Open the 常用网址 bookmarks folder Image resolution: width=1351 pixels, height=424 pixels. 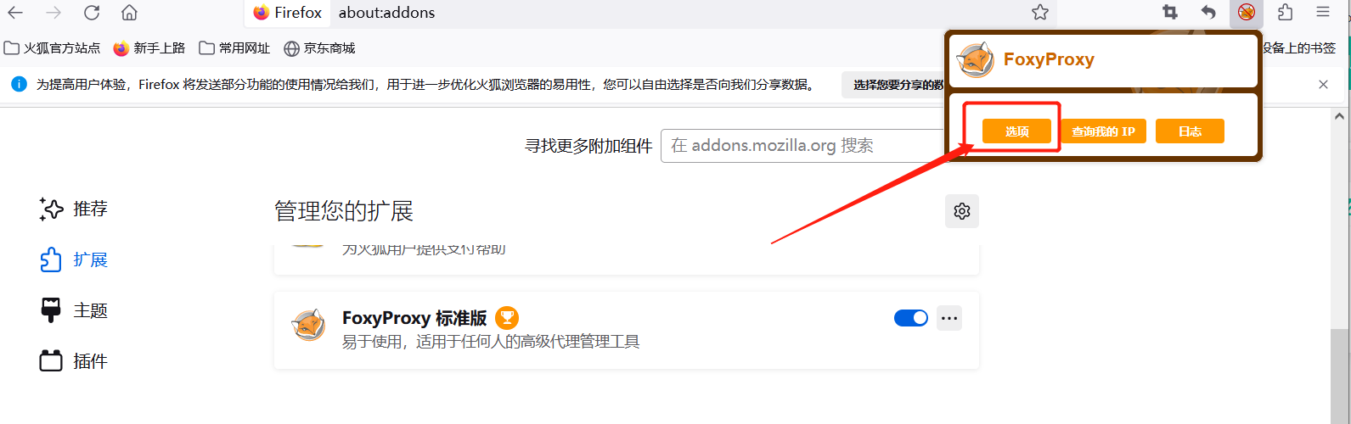(x=234, y=48)
